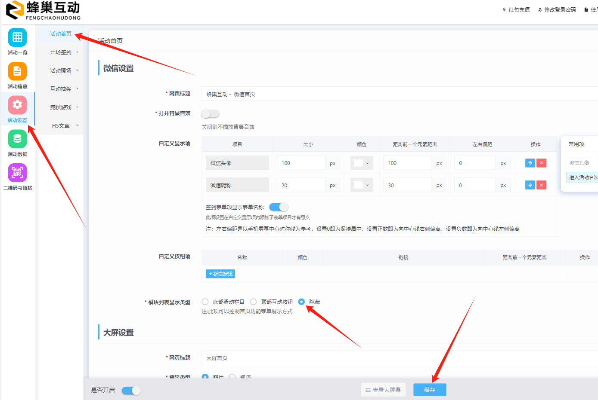Click the 蜂巢互动 logo
Image resolution: width=598 pixels, height=400 pixels.
coord(43,10)
